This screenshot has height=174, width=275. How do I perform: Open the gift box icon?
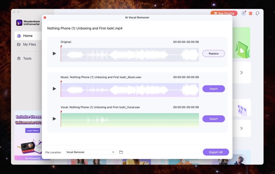[x=251, y=13]
